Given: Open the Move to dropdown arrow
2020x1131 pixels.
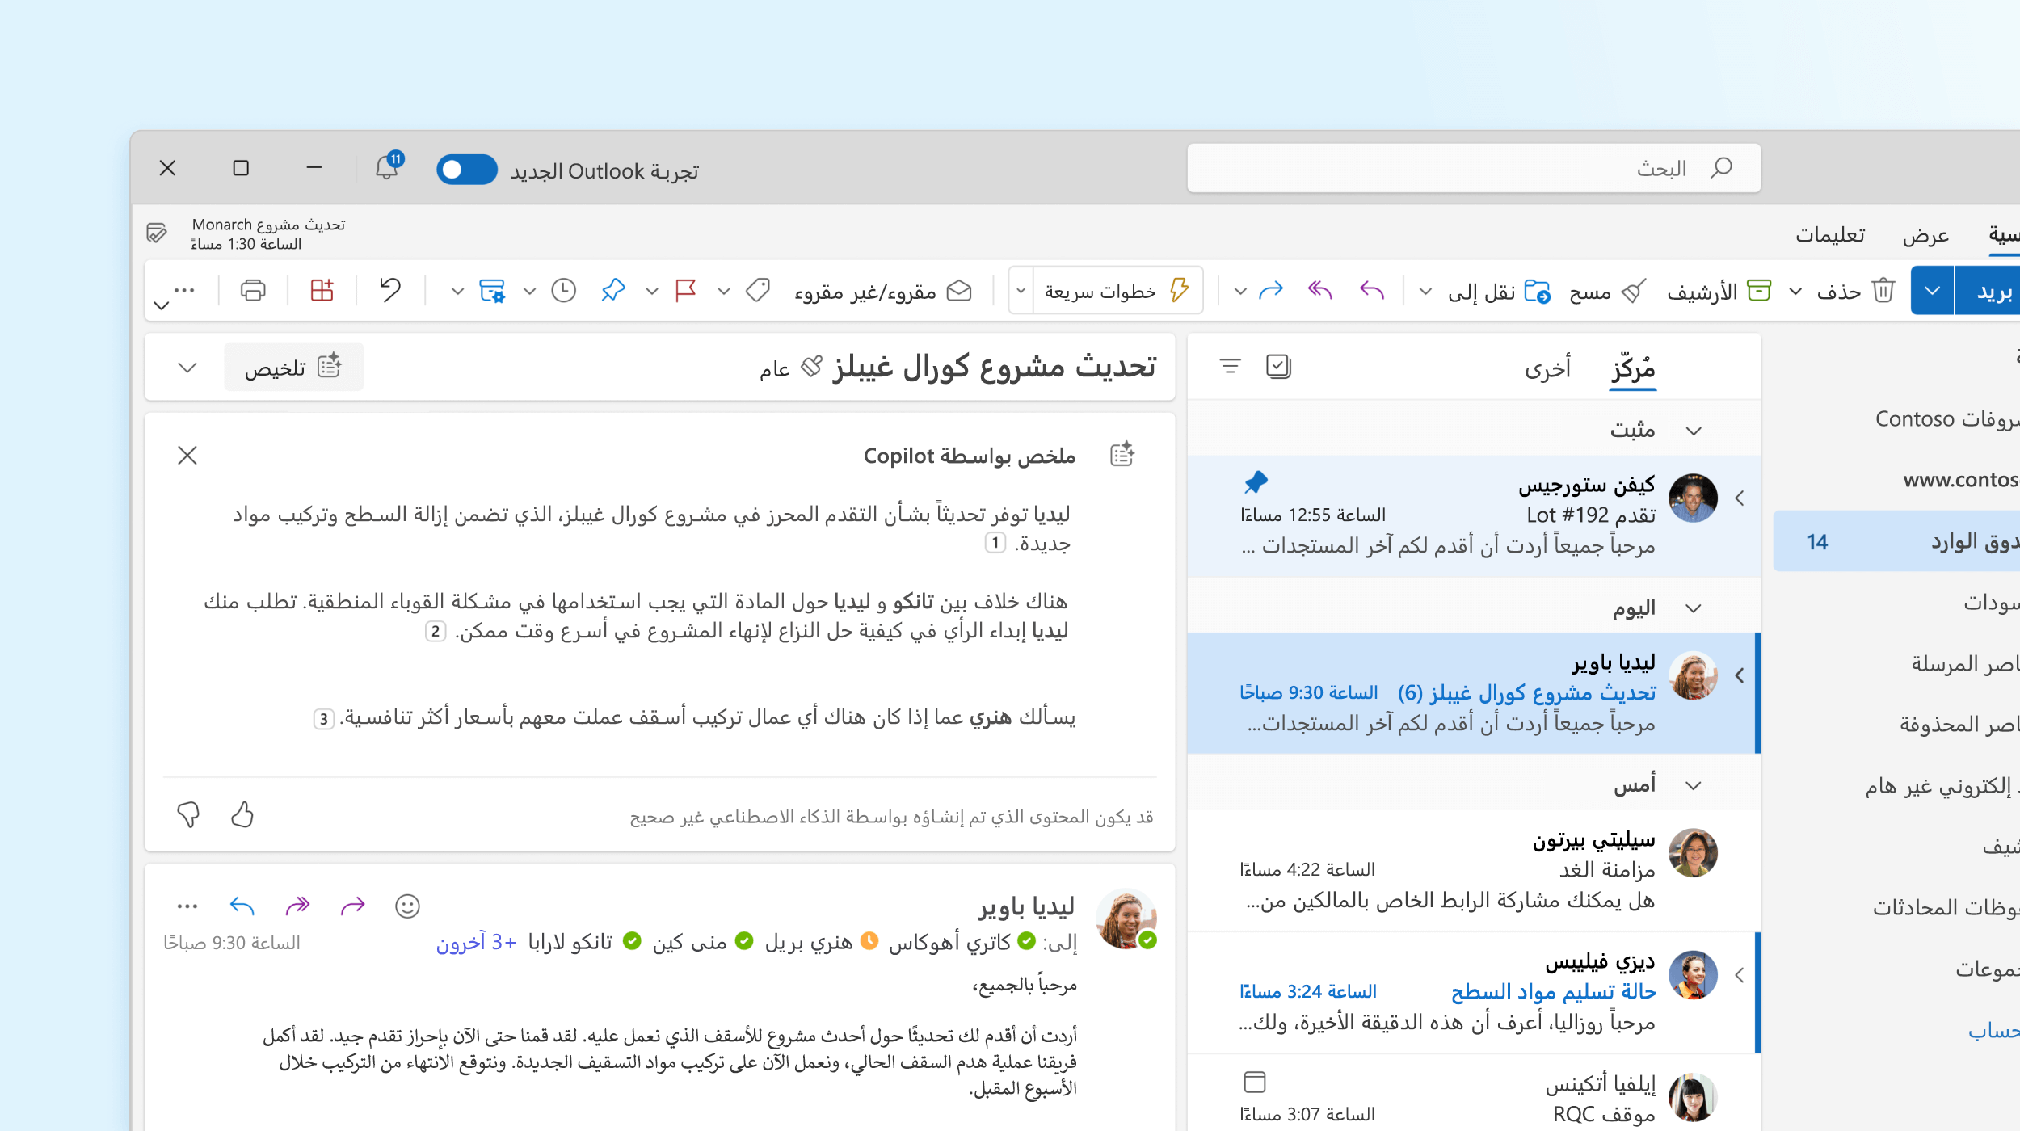Looking at the screenshot, I should 1426,291.
